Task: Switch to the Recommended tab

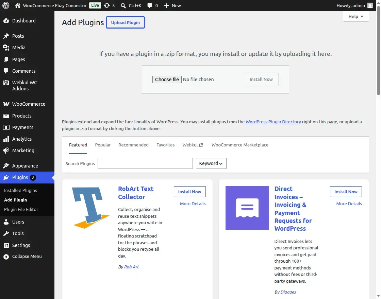Action: [133, 145]
